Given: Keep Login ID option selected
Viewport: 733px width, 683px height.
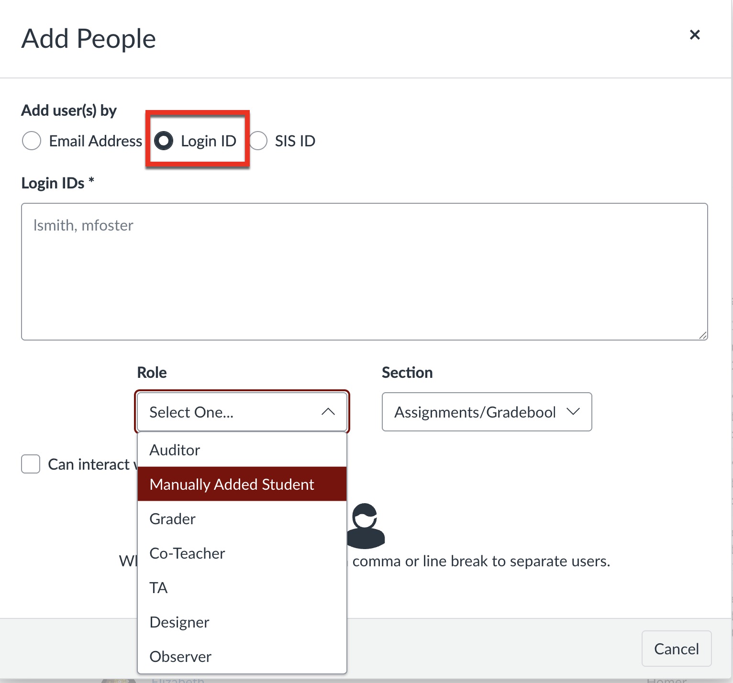Looking at the screenshot, I should click(x=165, y=141).
